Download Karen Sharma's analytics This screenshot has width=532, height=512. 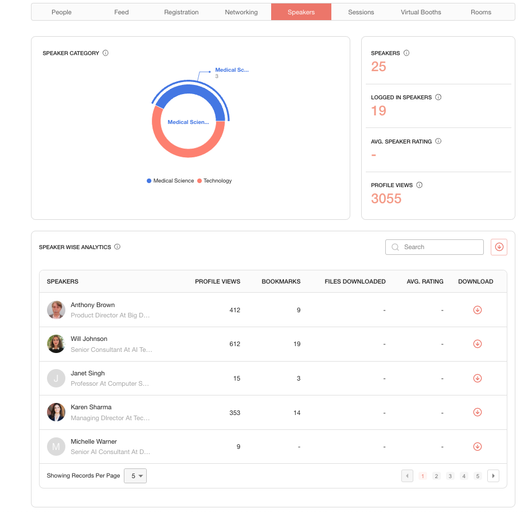tap(478, 412)
